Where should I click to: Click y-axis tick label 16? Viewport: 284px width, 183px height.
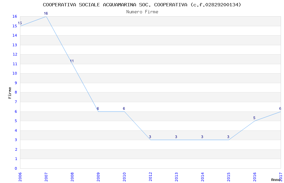(x=15, y=16)
